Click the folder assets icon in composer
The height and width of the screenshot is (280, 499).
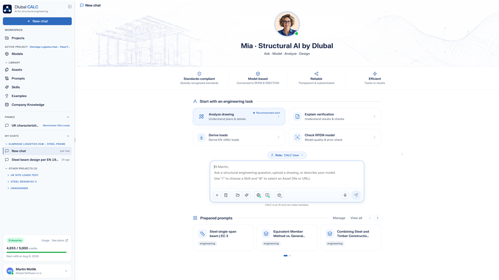(x=238, y=195)
